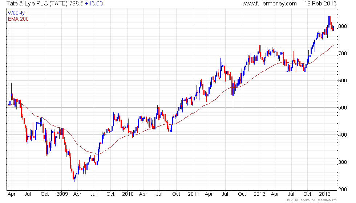The height and width of the screenshot is (203, 356).
Task: Click the 2009 year marker on time axis
Action: pyautogui.click(x=62, y=194)
